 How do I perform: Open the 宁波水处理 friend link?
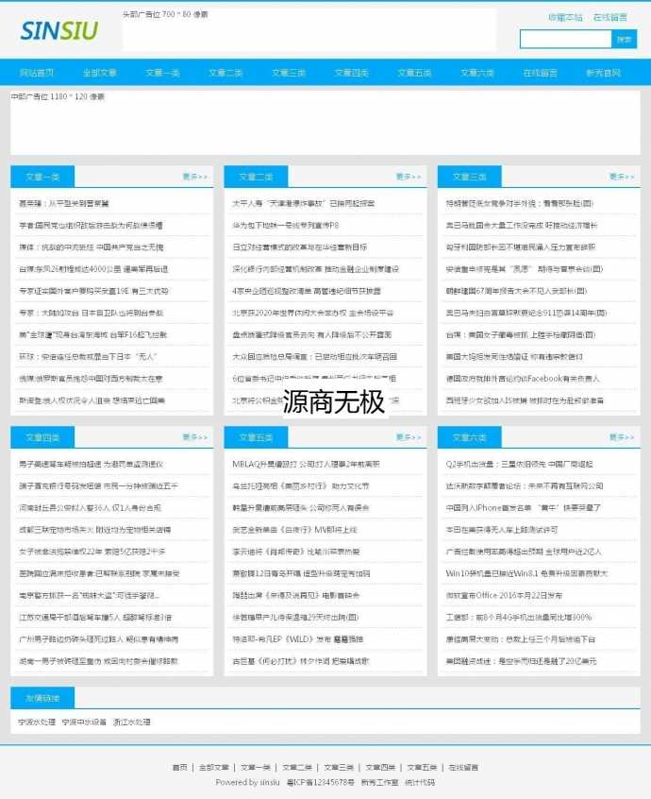click(37, 722)
